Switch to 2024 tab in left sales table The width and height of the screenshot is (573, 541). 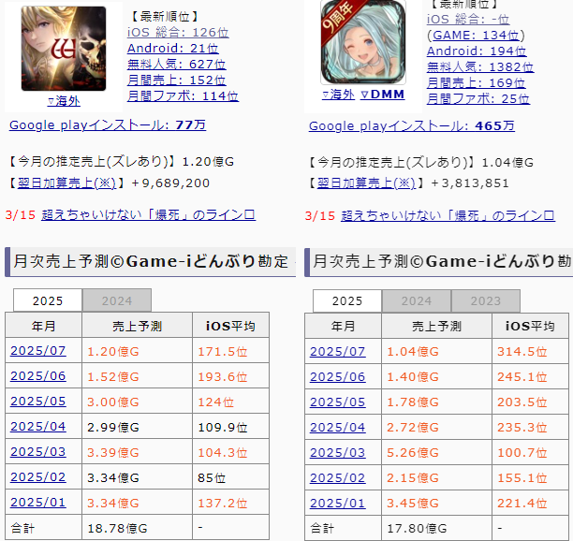coord(117,300)
